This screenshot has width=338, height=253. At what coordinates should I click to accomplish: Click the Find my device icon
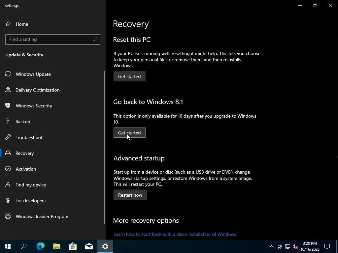click(x=8, y=184)
